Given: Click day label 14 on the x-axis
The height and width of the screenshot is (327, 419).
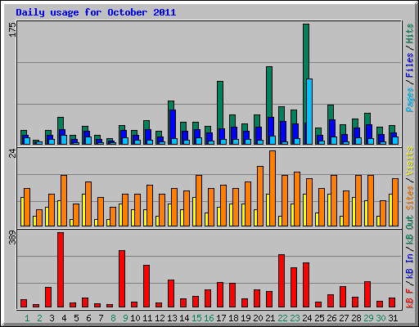Looking at the screenshot, I should coord(184,318).
